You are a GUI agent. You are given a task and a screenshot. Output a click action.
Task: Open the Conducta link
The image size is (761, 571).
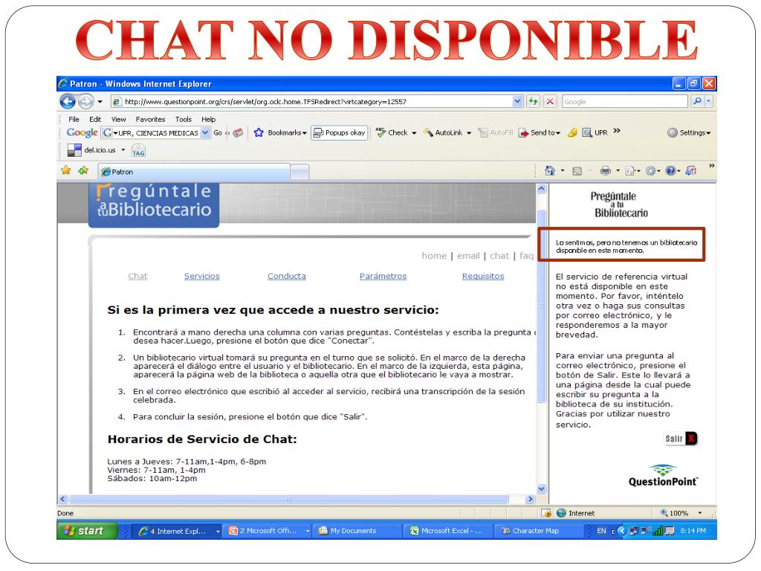tap(287, 277)
